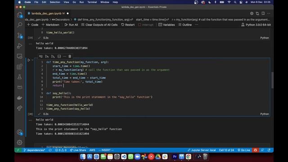Execute cell and below from cell toolbar
288x162 pixels.
point(53,56)
